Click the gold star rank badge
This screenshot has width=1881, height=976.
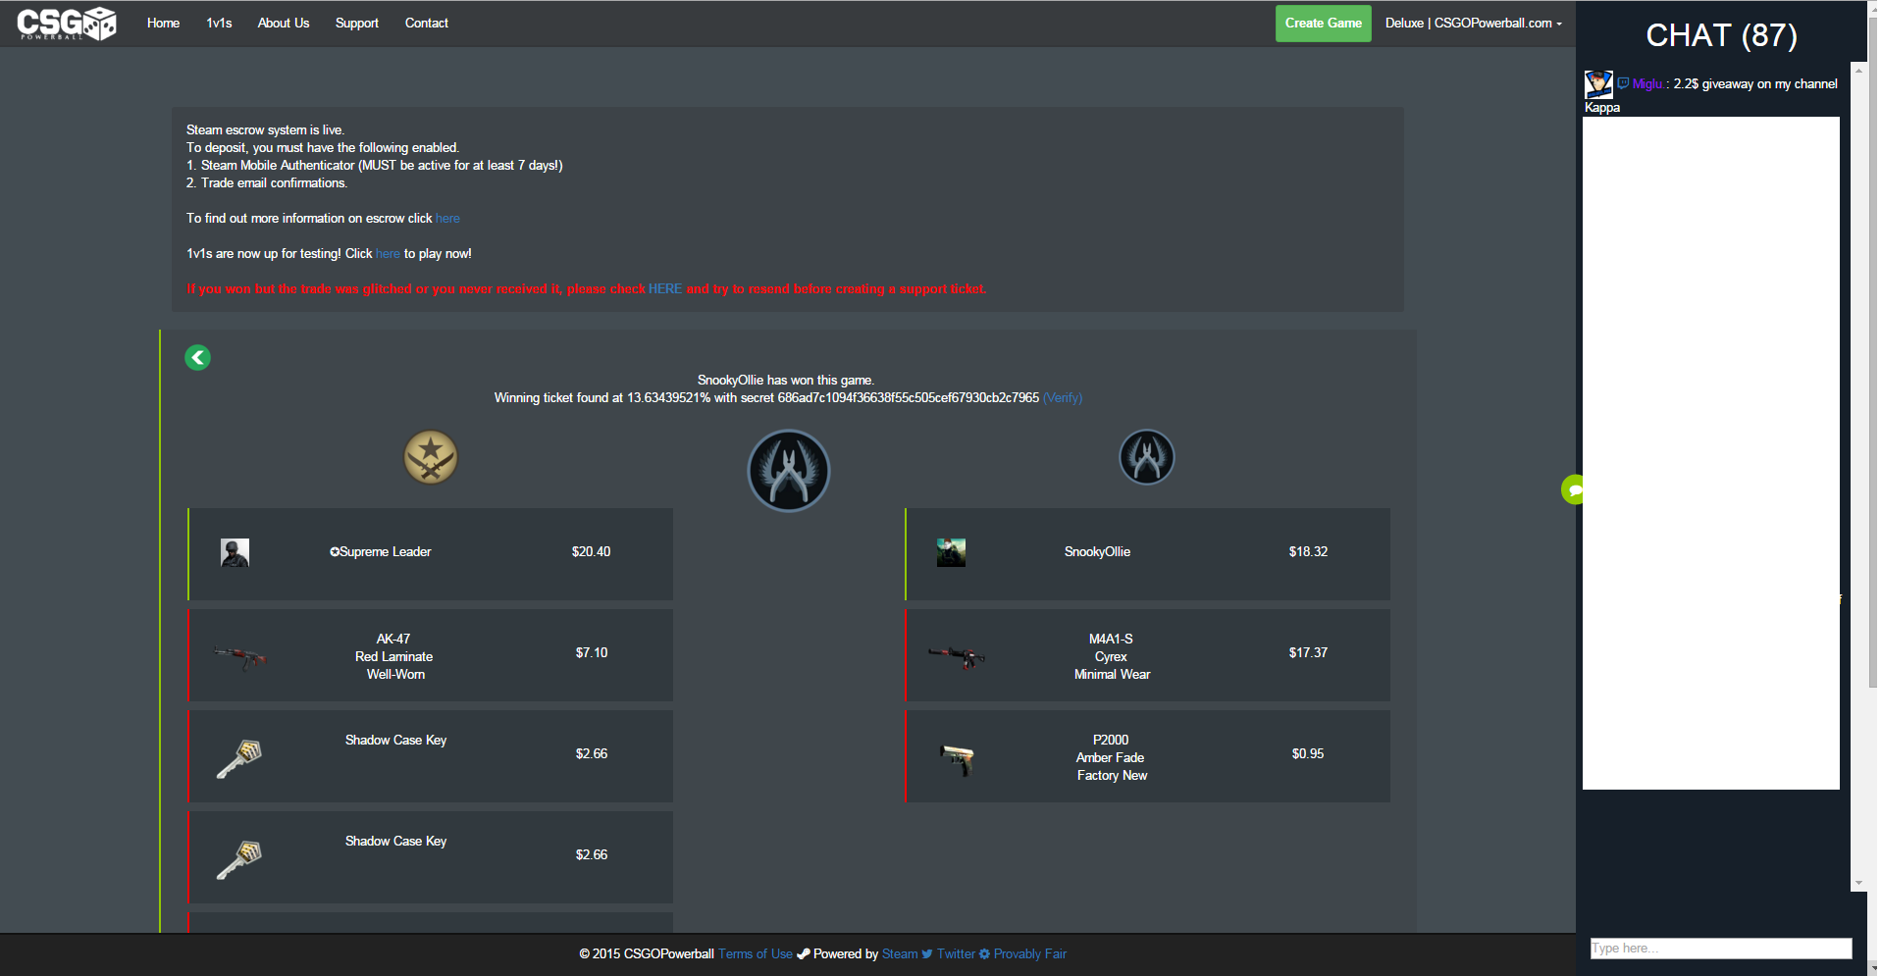(431, 457)
